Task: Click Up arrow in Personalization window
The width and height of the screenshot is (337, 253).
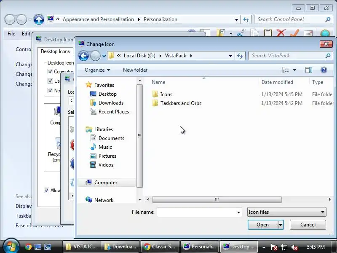Action: pos(39,19)
